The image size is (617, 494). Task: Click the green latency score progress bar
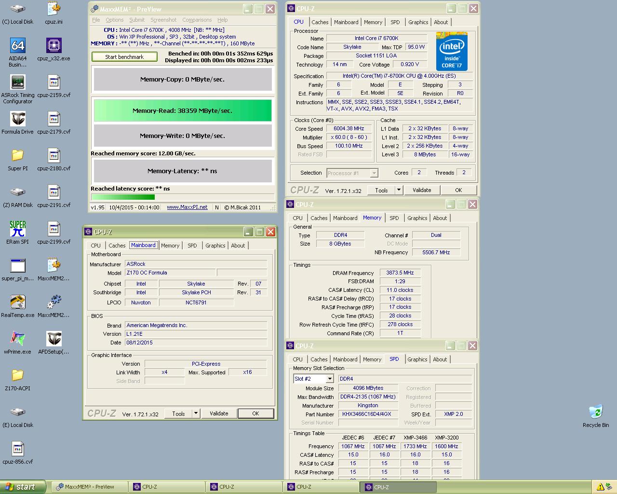(x=123, y=197)
